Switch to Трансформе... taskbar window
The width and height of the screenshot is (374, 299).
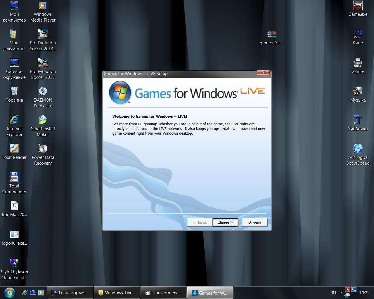(70, 293)
